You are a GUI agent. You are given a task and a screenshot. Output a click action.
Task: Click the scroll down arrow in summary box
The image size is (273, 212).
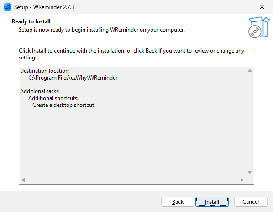pos(250,172)
